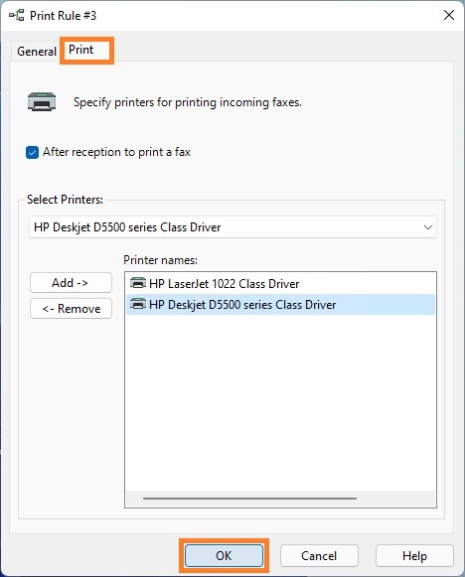Click the HP LaserJet 1022 printer icon
Viewport: 465px width, 577px height.
click(x=138, y=283)
